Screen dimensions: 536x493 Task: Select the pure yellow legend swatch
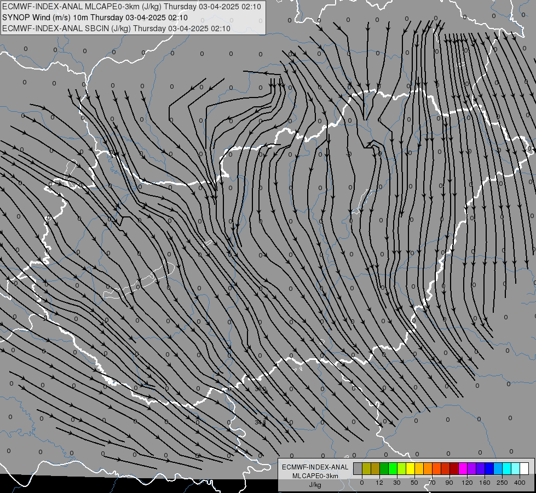[410, 468]
